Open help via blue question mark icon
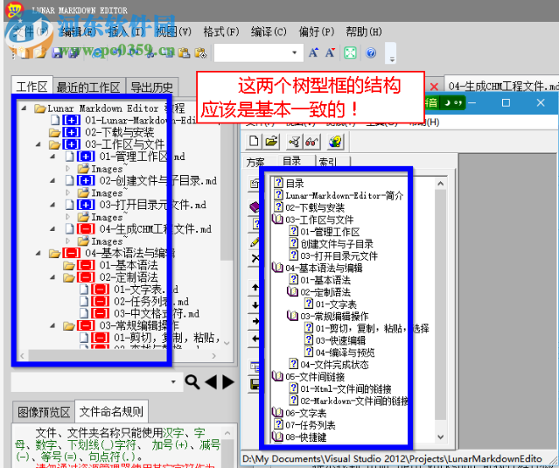 [x=371, y=53]
